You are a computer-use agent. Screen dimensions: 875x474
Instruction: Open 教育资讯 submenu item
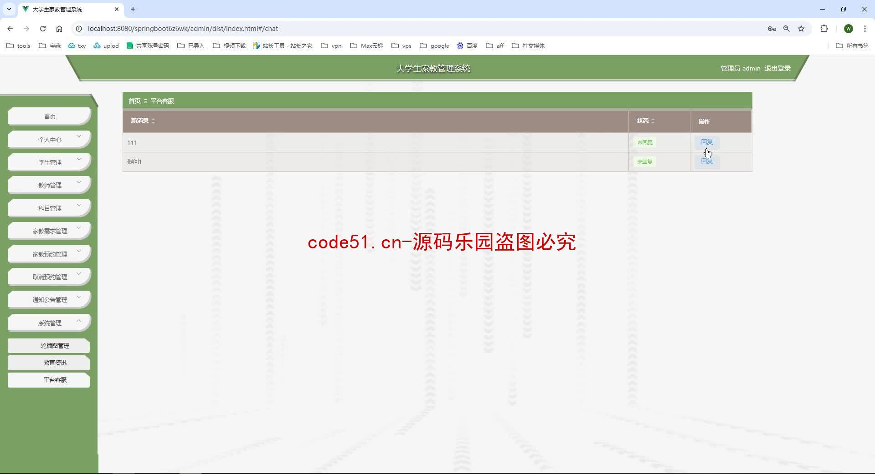[49, 363]
